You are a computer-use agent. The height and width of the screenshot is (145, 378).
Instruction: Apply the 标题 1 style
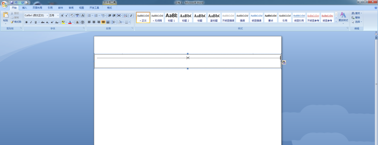pyautogui.click(x=171, y=18)
